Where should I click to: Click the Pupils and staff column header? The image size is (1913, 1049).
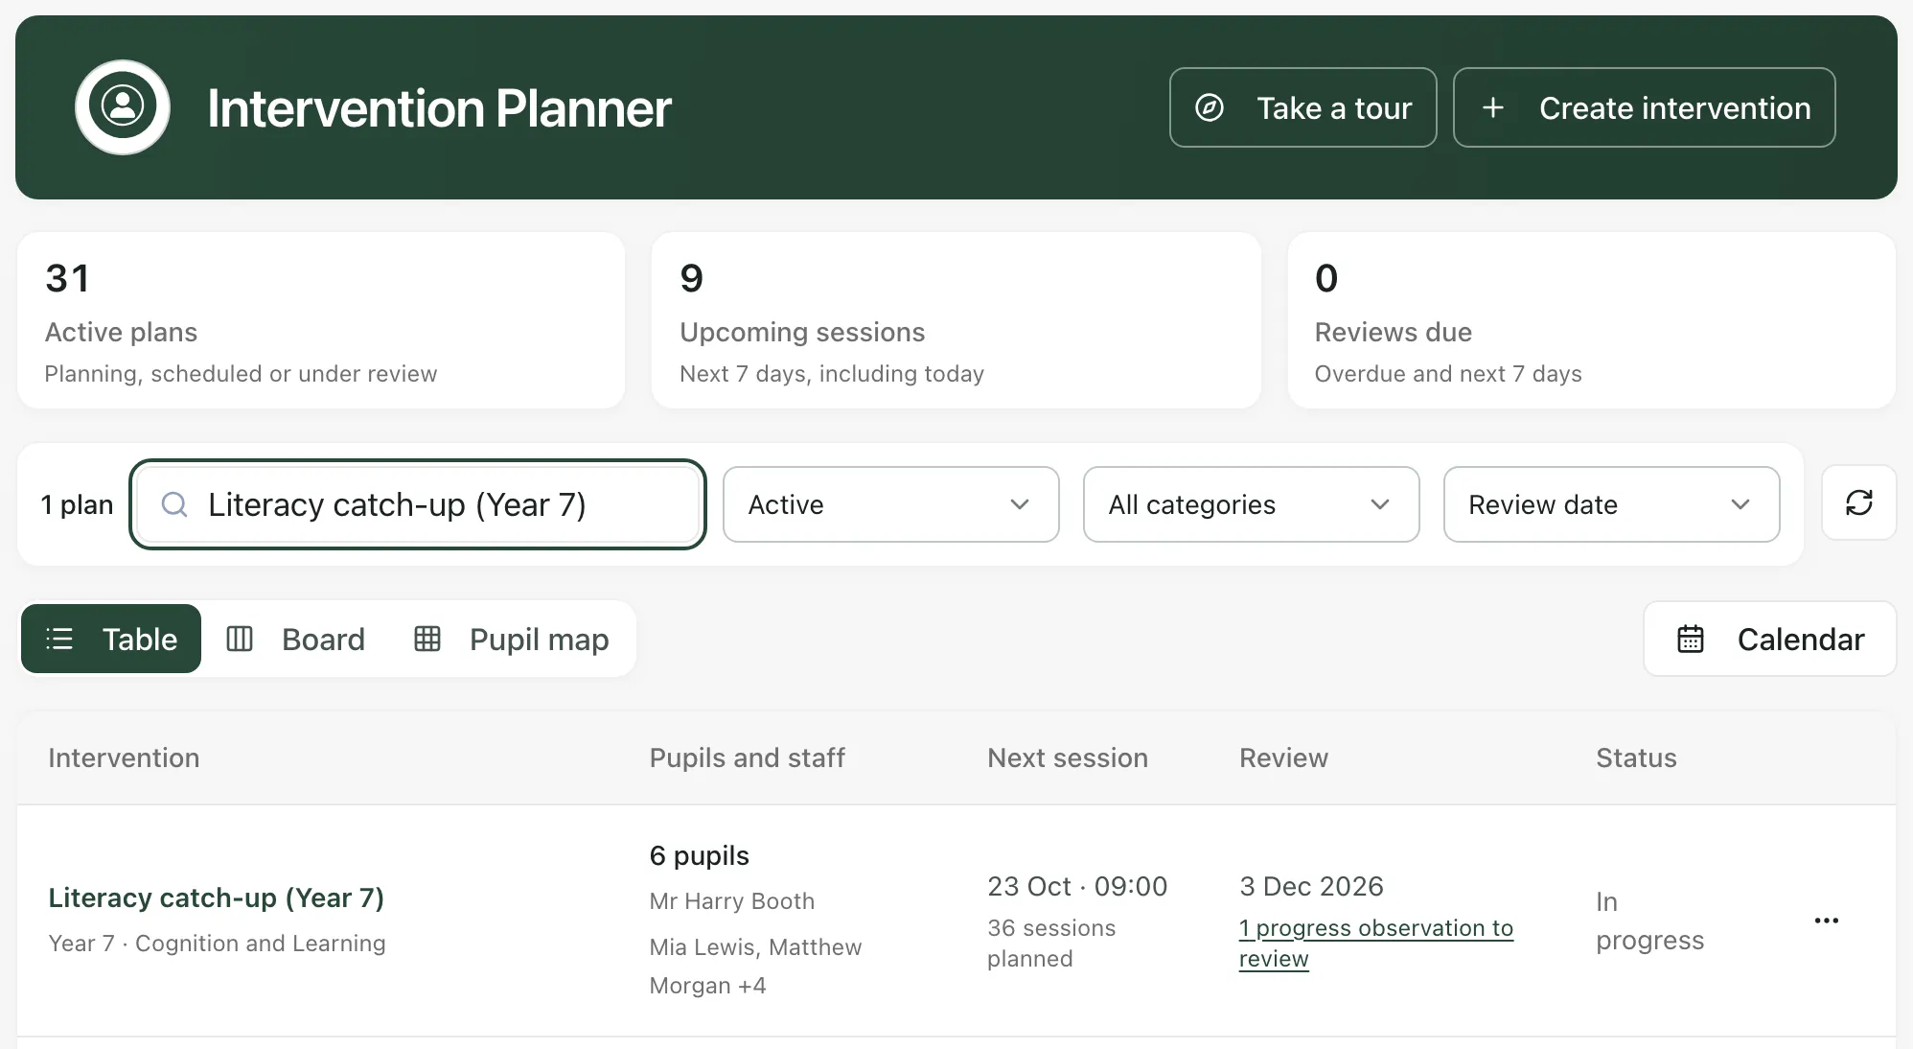coord(747,758)
